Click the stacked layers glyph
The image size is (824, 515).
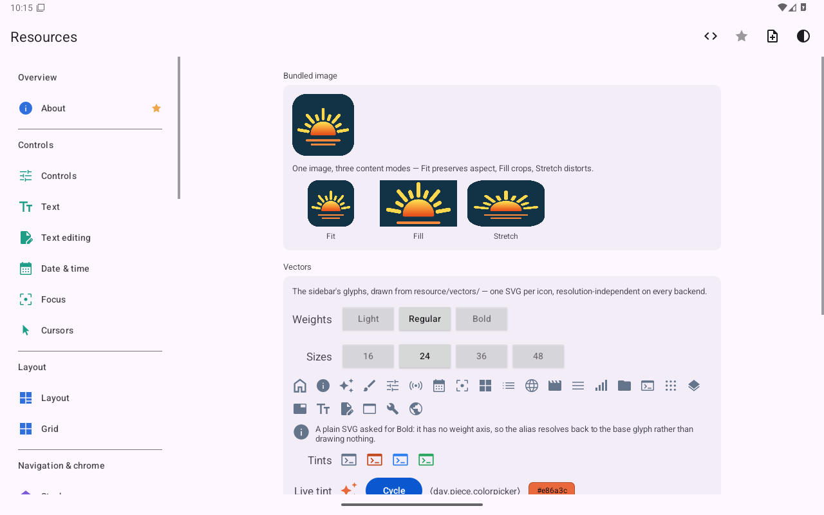[694, 386]
